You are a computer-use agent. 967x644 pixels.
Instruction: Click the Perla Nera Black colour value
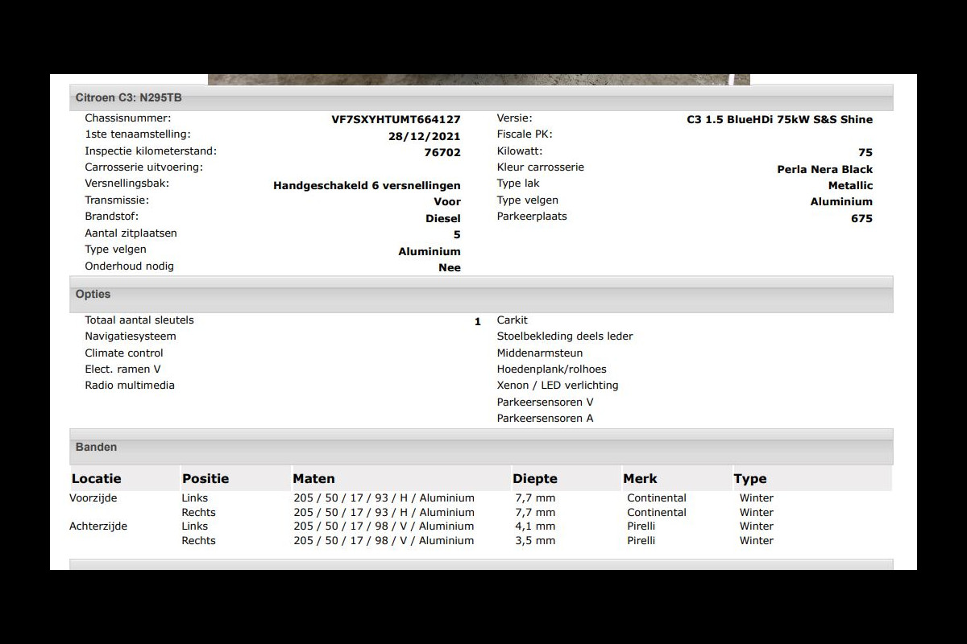pyautogui.click(x=824, y=169)
